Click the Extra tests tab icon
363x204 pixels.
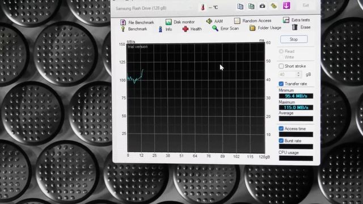[x=286, y=20]
